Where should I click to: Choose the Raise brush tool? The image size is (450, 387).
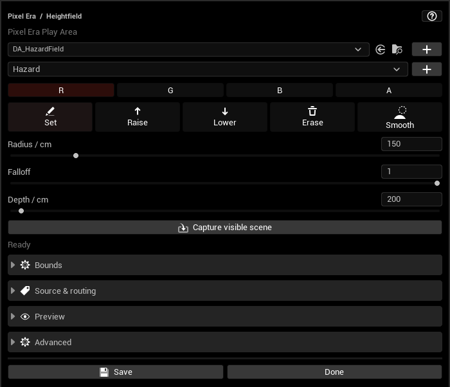pos(138,117)
